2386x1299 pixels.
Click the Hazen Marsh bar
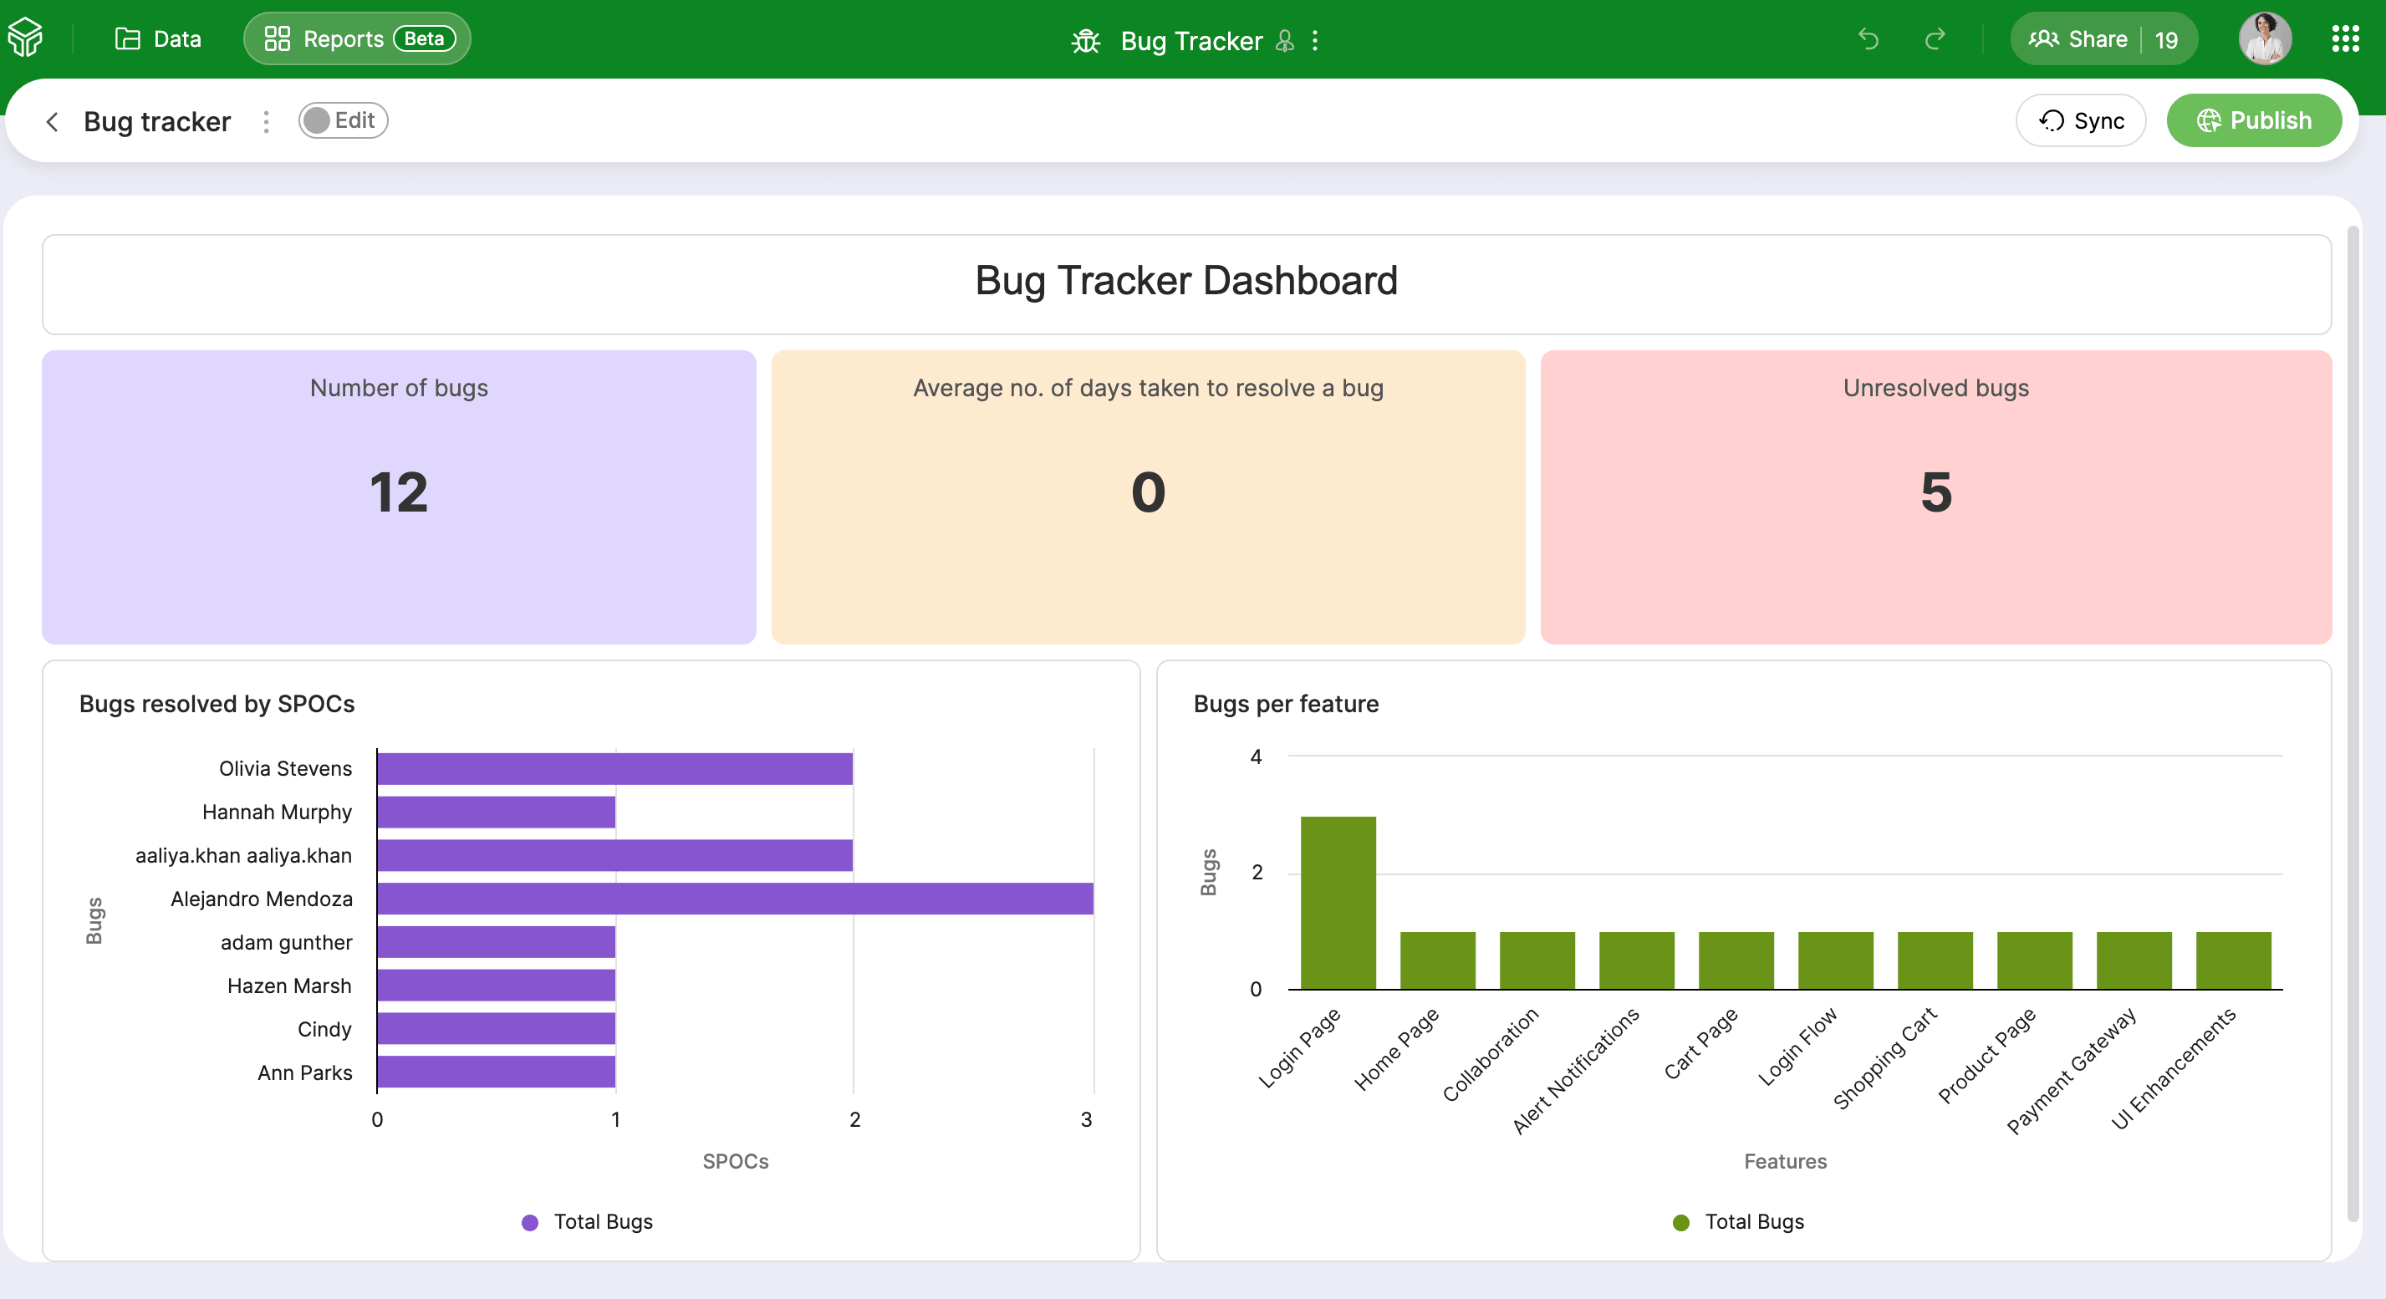497,986
